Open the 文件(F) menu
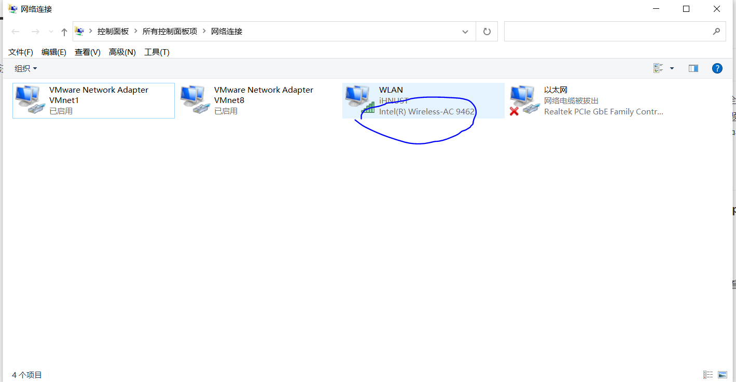736x382 pixels. coord(21,52)
